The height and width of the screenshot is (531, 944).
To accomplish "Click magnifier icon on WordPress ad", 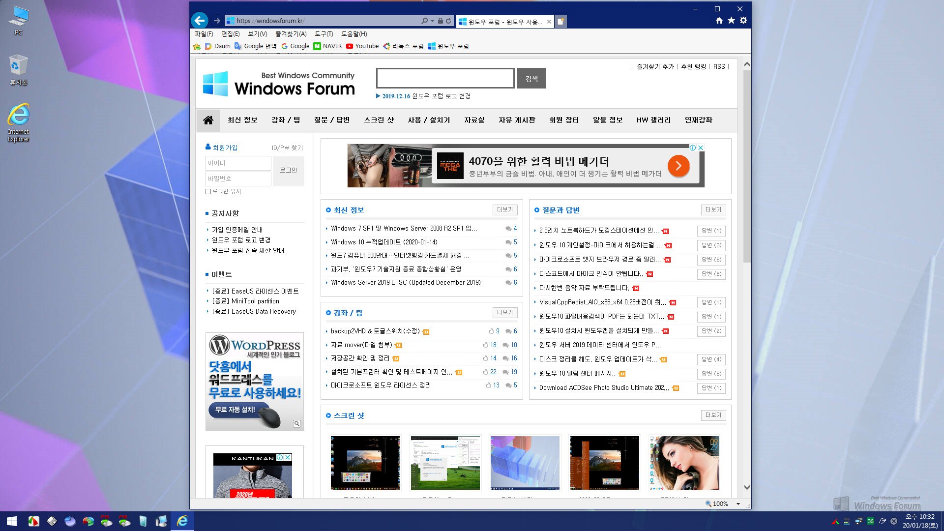I will pos(297,424).
